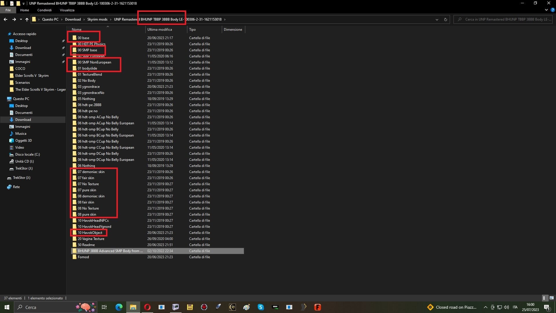Show hidden system tray icons
The image size is (556, 313).
coord(485,307)
